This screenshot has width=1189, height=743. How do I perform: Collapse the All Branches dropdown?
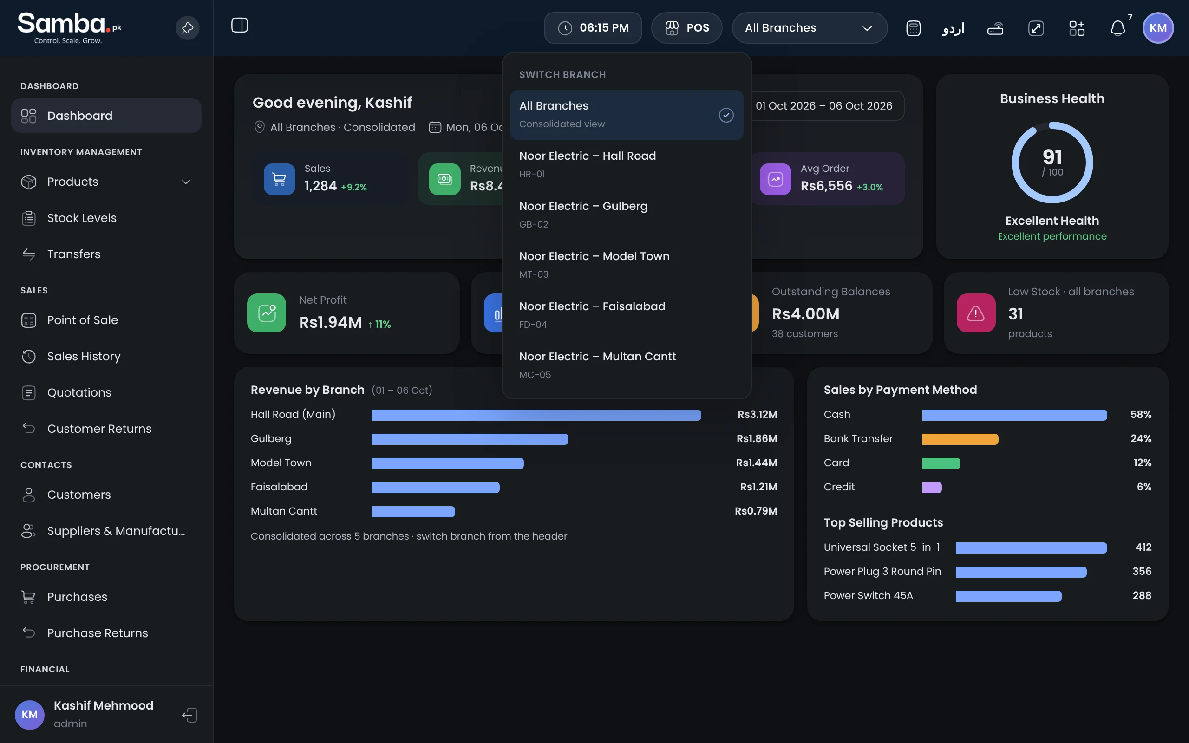(x=809, y=28)
